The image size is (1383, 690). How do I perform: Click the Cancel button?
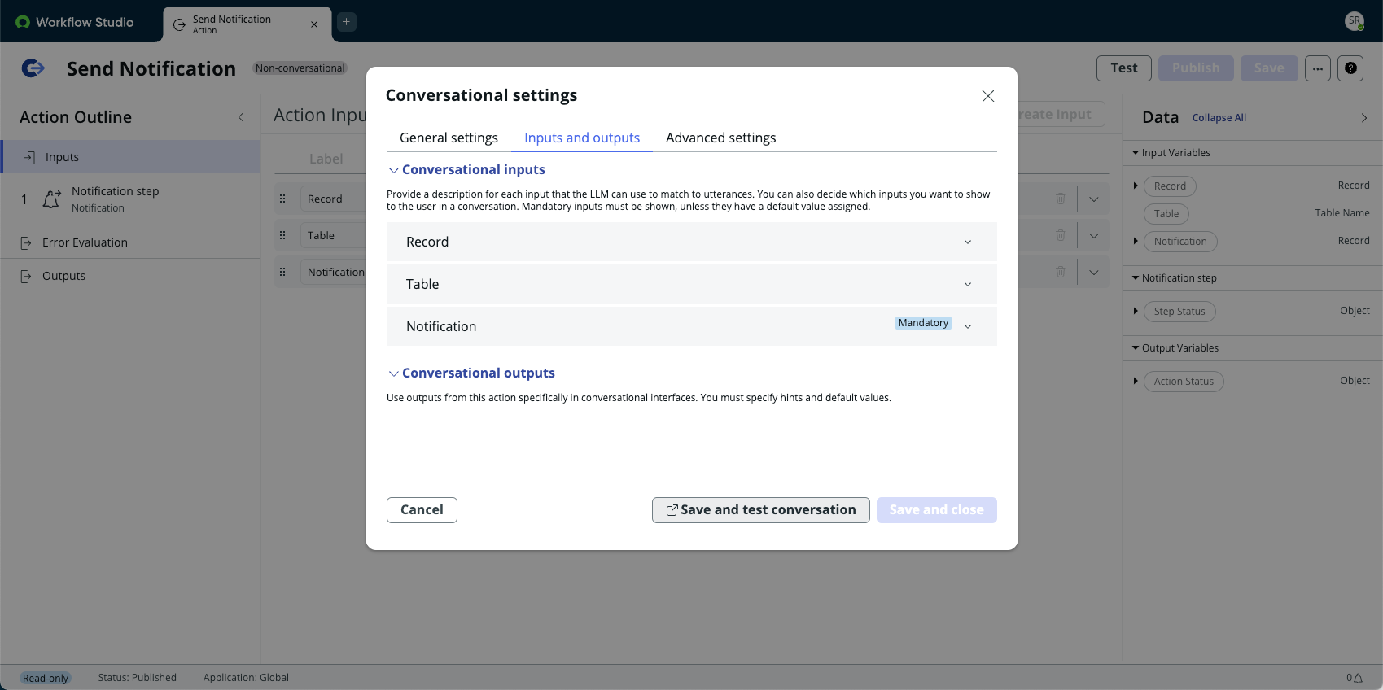(x=422, y=510)
